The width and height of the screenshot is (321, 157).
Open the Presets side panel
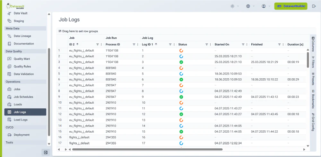(313, 79)
